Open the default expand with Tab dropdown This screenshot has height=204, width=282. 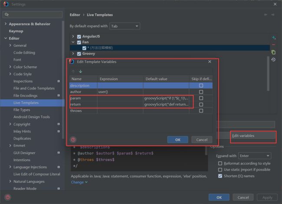click(x=125, y=26)
